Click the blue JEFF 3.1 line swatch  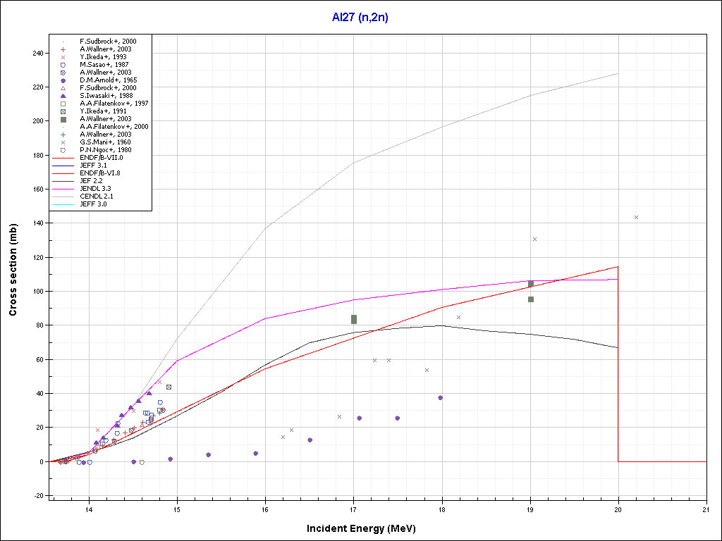pyautogui.click(x=63, y=166)
